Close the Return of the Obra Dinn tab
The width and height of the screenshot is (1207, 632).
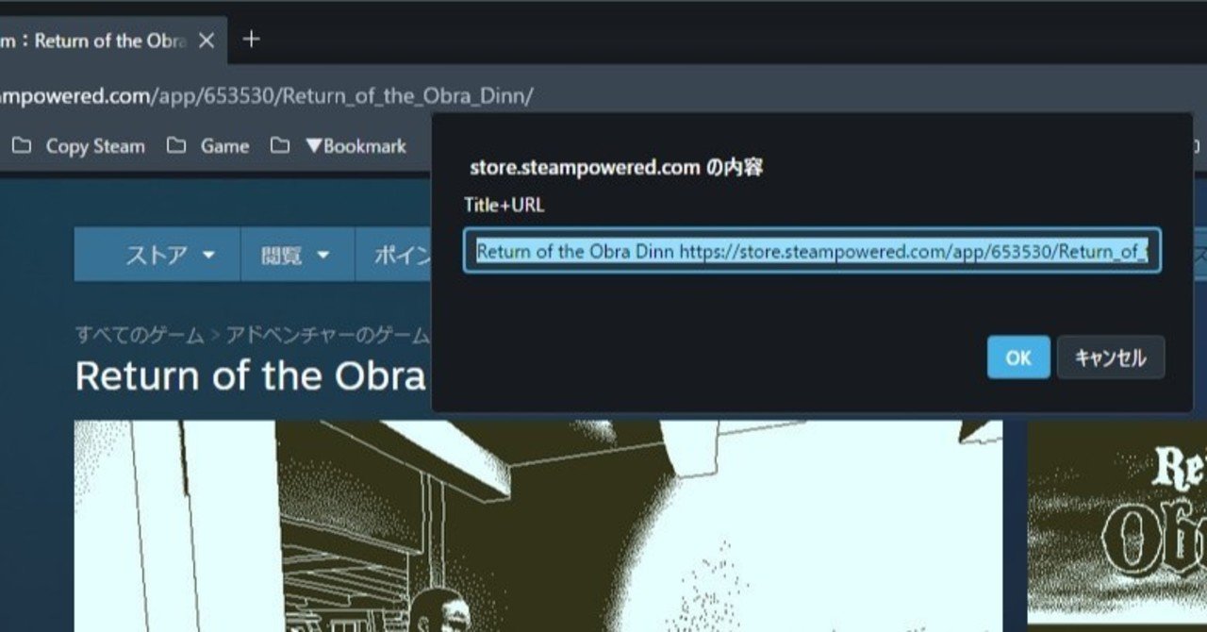pyautogui.click(x=207, y=41)
